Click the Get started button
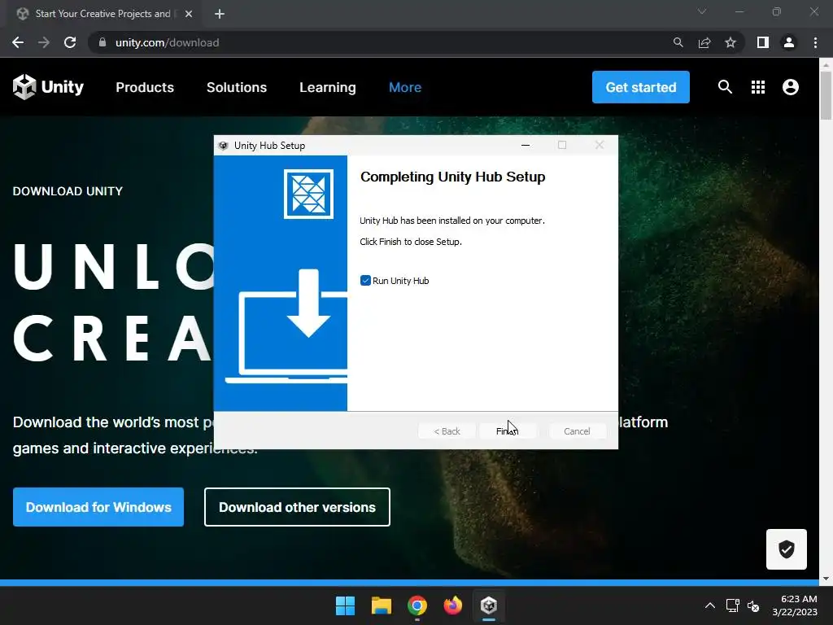The width and height of the screenshot is (833, 625). [x=641, y=87]
